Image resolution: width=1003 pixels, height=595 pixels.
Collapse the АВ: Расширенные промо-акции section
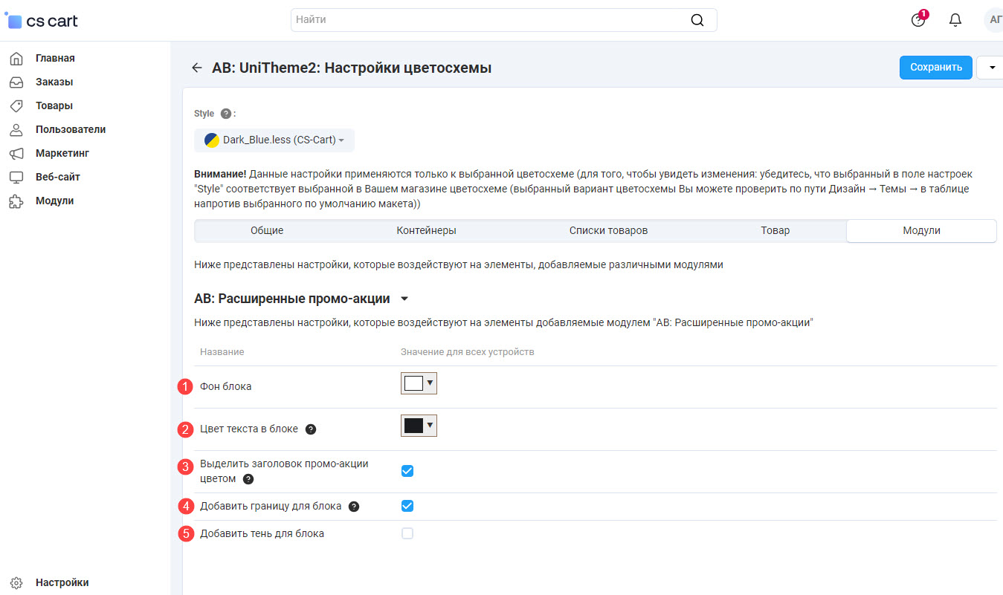tap(404, 298)
